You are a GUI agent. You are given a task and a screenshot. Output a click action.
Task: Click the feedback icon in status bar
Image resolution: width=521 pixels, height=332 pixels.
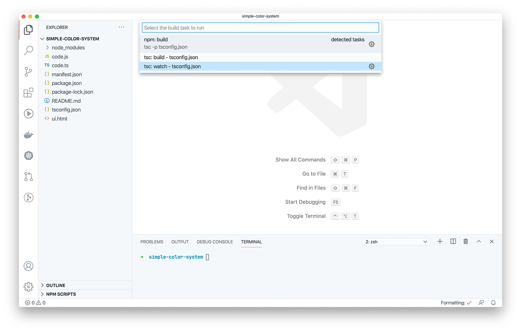click(481, 303)
